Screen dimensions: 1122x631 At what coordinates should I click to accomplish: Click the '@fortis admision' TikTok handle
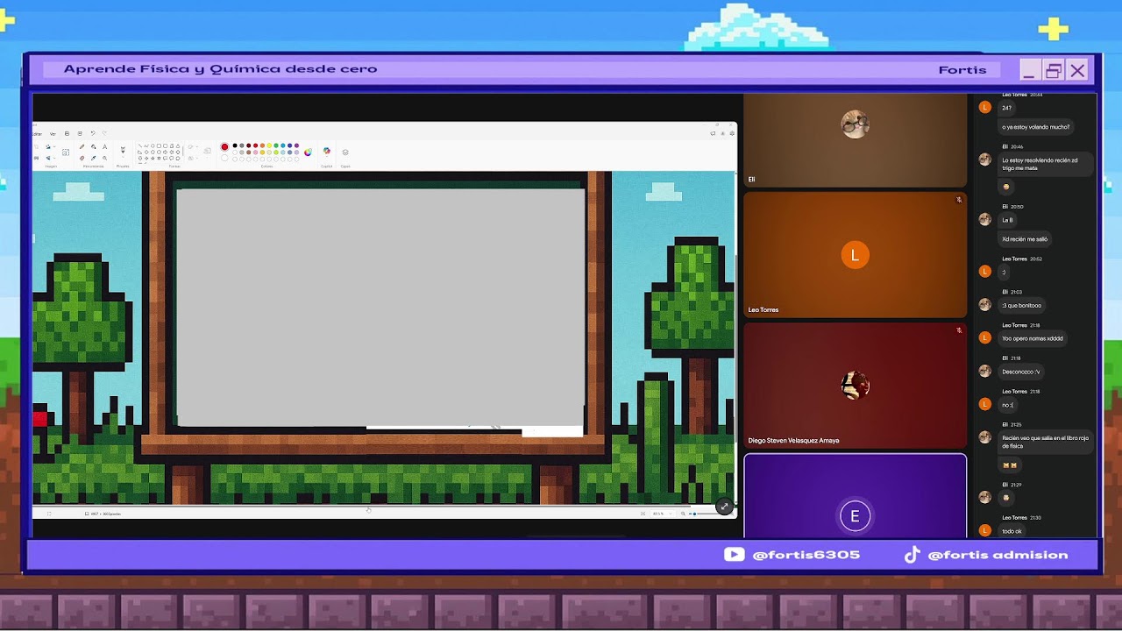[x=998, y=555]
